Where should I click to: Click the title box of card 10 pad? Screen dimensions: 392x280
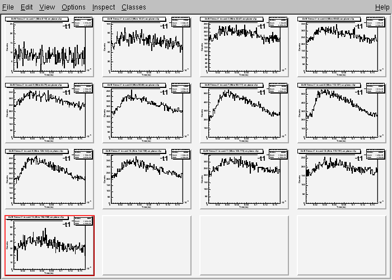pyautogui.click(x=134, y=151)
